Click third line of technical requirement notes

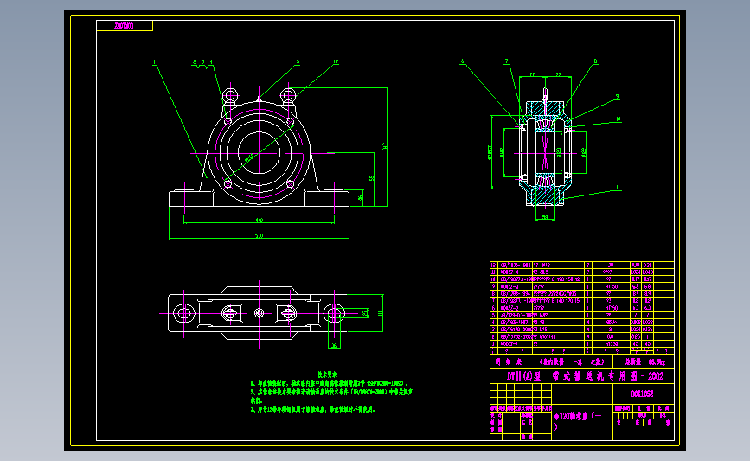click(x=313, y=409)
